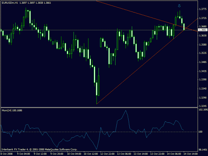Click the 9 Oct 20:00 time label

pyautogui.click(x=57, y=154)
